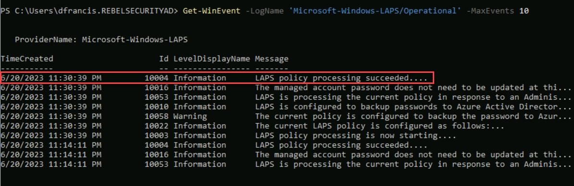Click the LevelDisplayName column header
The width and height of the screenshot is (574, 186).
[212, 58]
